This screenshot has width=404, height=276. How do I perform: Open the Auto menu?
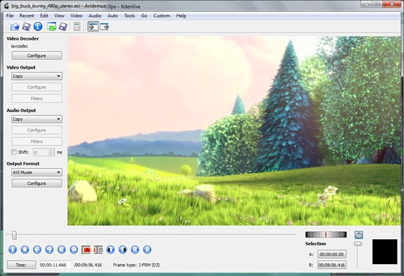[x=113, y=16]
